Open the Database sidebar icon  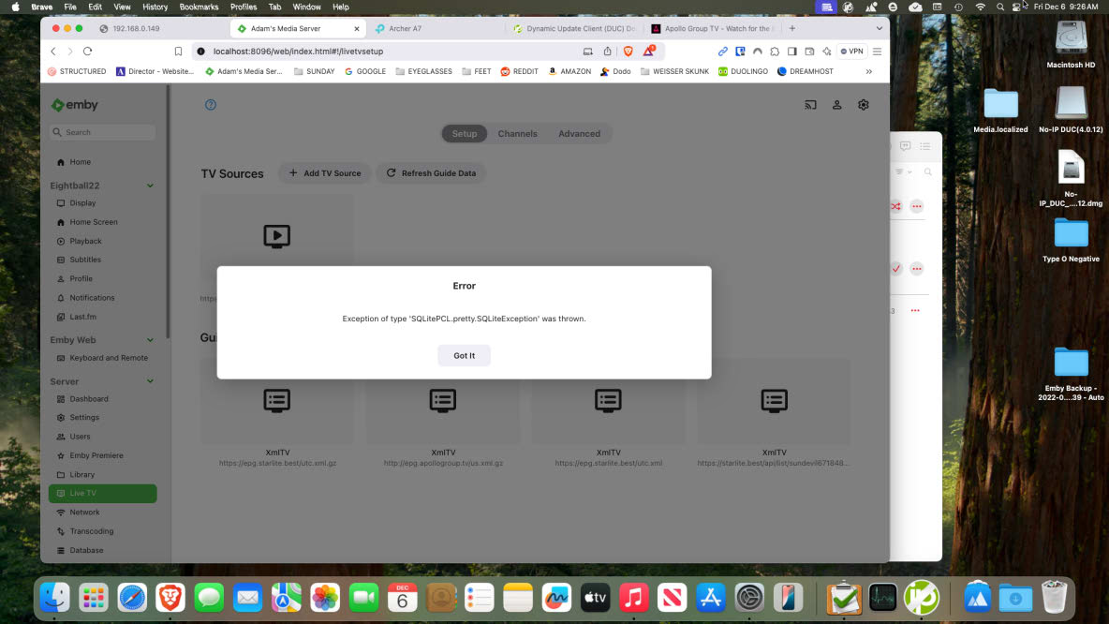(59, 550)
